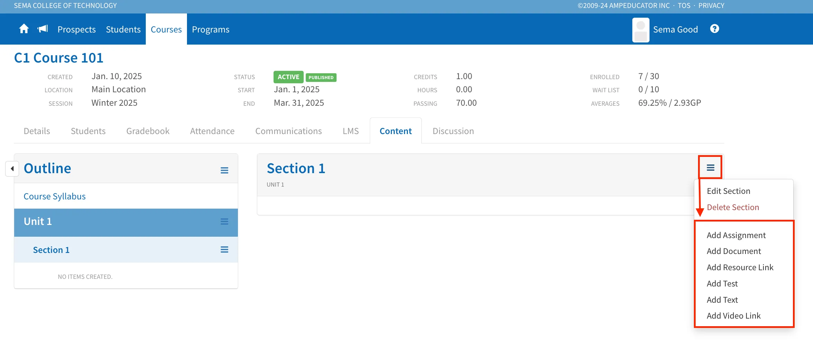This screenshot has width=813, height=349.
Task: Choose Delete Section from the menu
Action: pyautogui.click(x=733, y=207)
